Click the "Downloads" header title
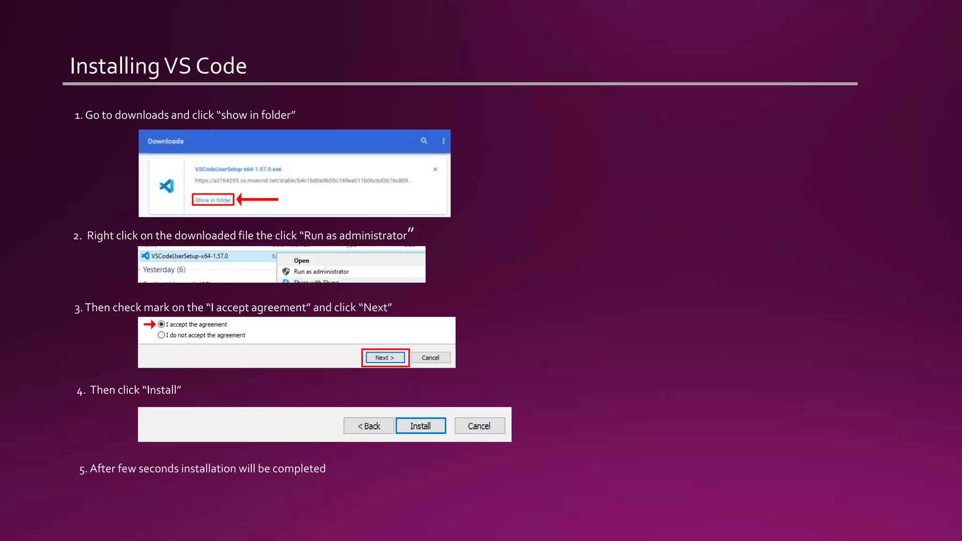This screenshot has height=541, width=962. point(166,141)
